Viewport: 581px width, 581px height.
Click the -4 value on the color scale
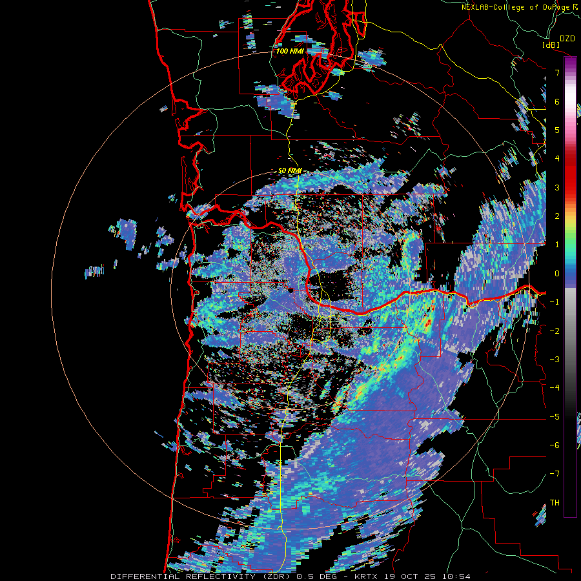coord(555,388)
